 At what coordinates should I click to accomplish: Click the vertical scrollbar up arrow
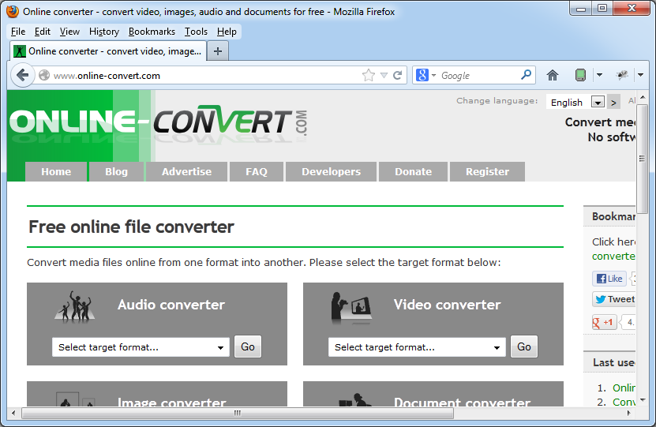[643, 97]
